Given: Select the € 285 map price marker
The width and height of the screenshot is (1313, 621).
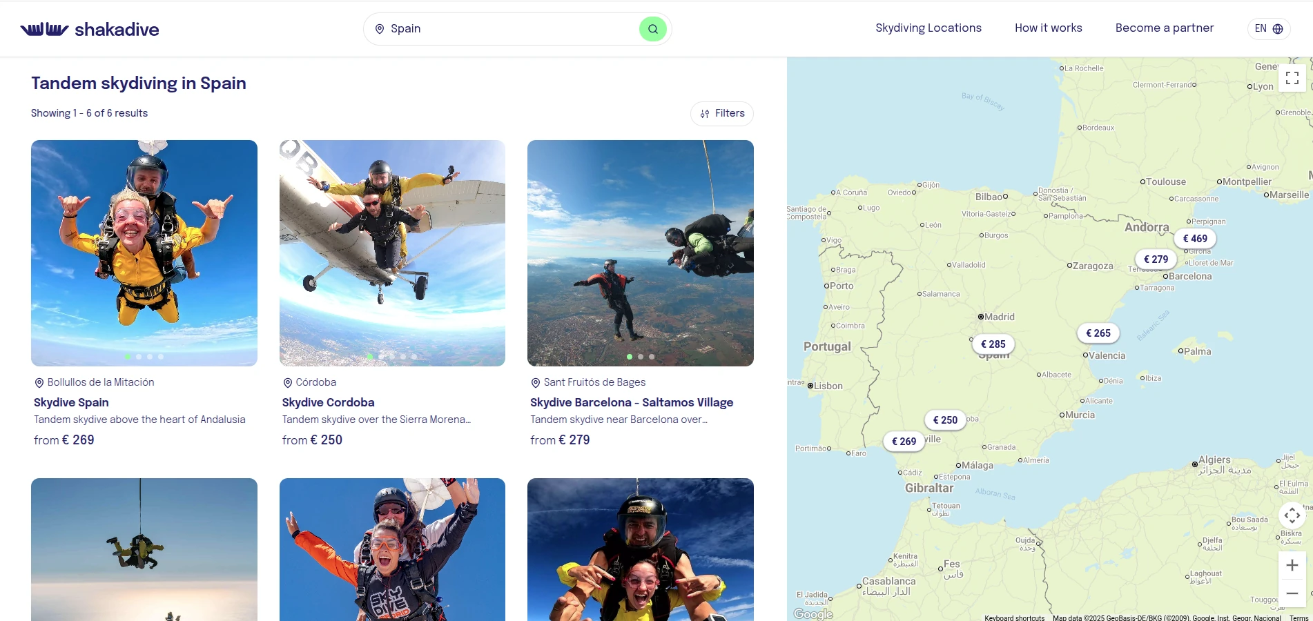Looking at the screenshot, I should click(x=993, y=344).
